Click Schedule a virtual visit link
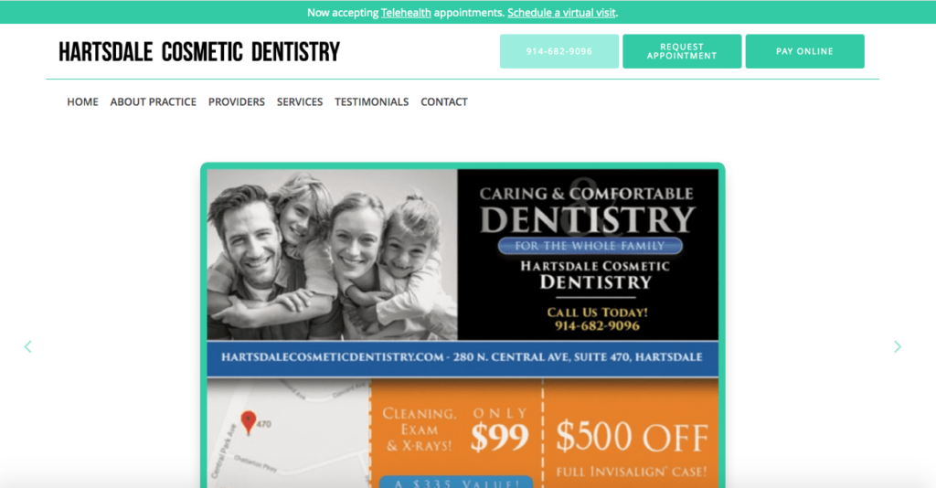 click(x=561, y=13)
